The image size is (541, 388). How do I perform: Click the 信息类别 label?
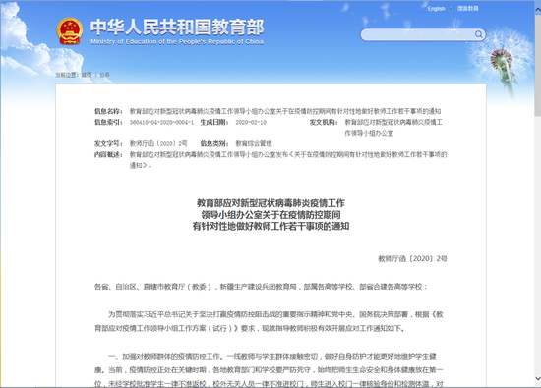[214, 143]
